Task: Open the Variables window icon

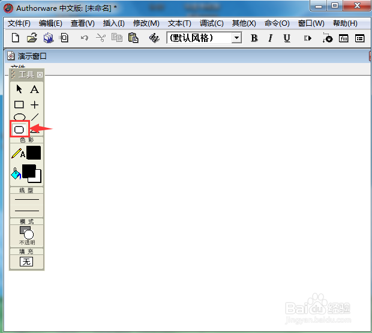Action: click(359, 38)
